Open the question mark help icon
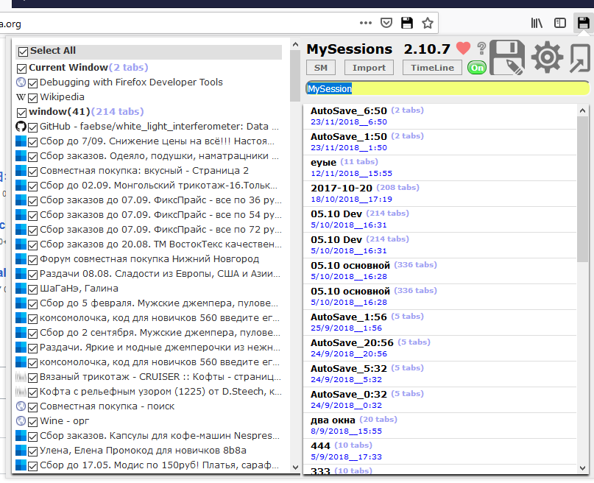 coord(481,49)
